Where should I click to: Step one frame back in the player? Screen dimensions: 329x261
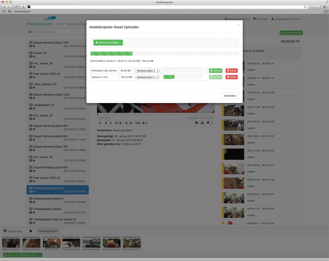coord(106,123)
